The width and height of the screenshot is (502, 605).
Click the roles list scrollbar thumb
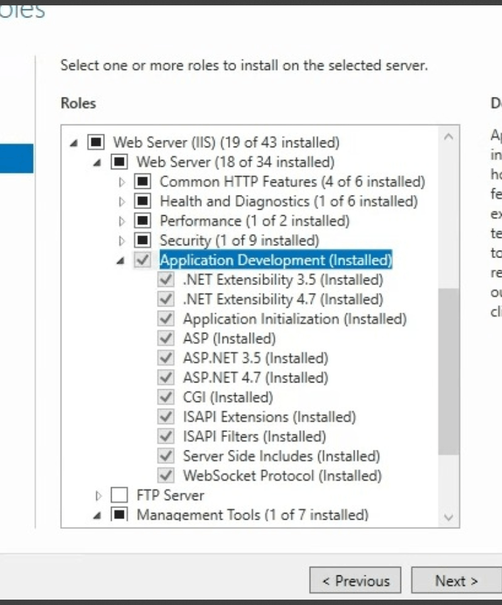[449, 371]
